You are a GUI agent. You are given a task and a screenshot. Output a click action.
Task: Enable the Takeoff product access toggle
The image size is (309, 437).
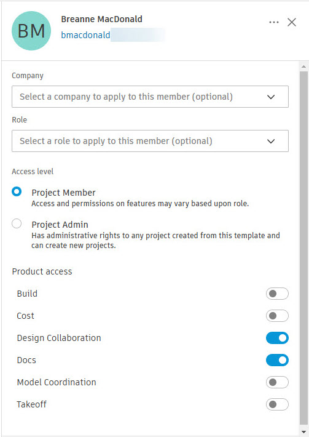click(x=277, y=404)
